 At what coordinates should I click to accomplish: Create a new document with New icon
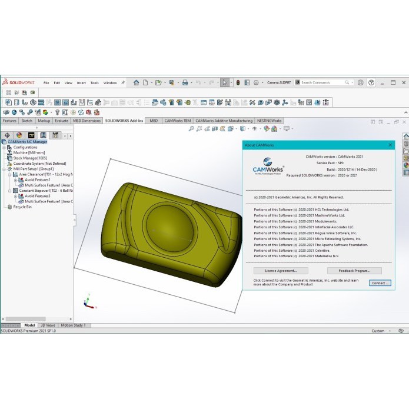click(145, 83)
